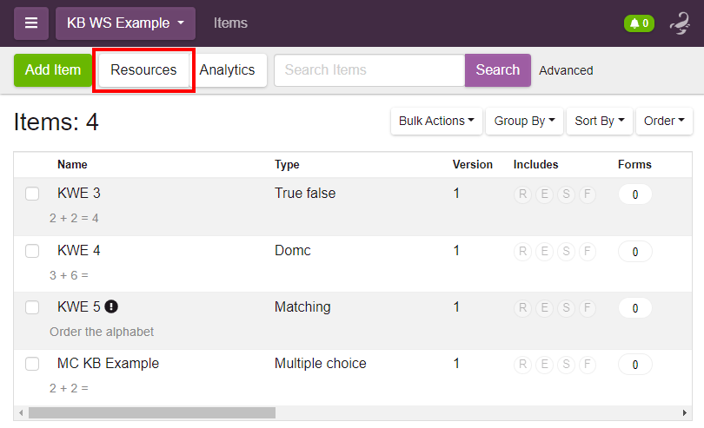Click the F include icon for KWE 5

tap(588, 308)
